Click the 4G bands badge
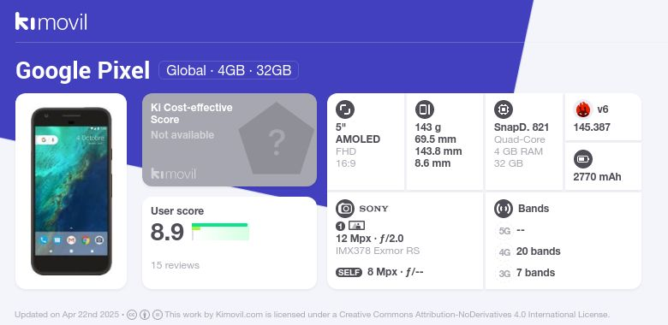668x325 pixels. (504, 252)
